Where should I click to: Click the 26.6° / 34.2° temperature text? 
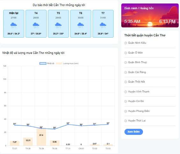[14, 33]
